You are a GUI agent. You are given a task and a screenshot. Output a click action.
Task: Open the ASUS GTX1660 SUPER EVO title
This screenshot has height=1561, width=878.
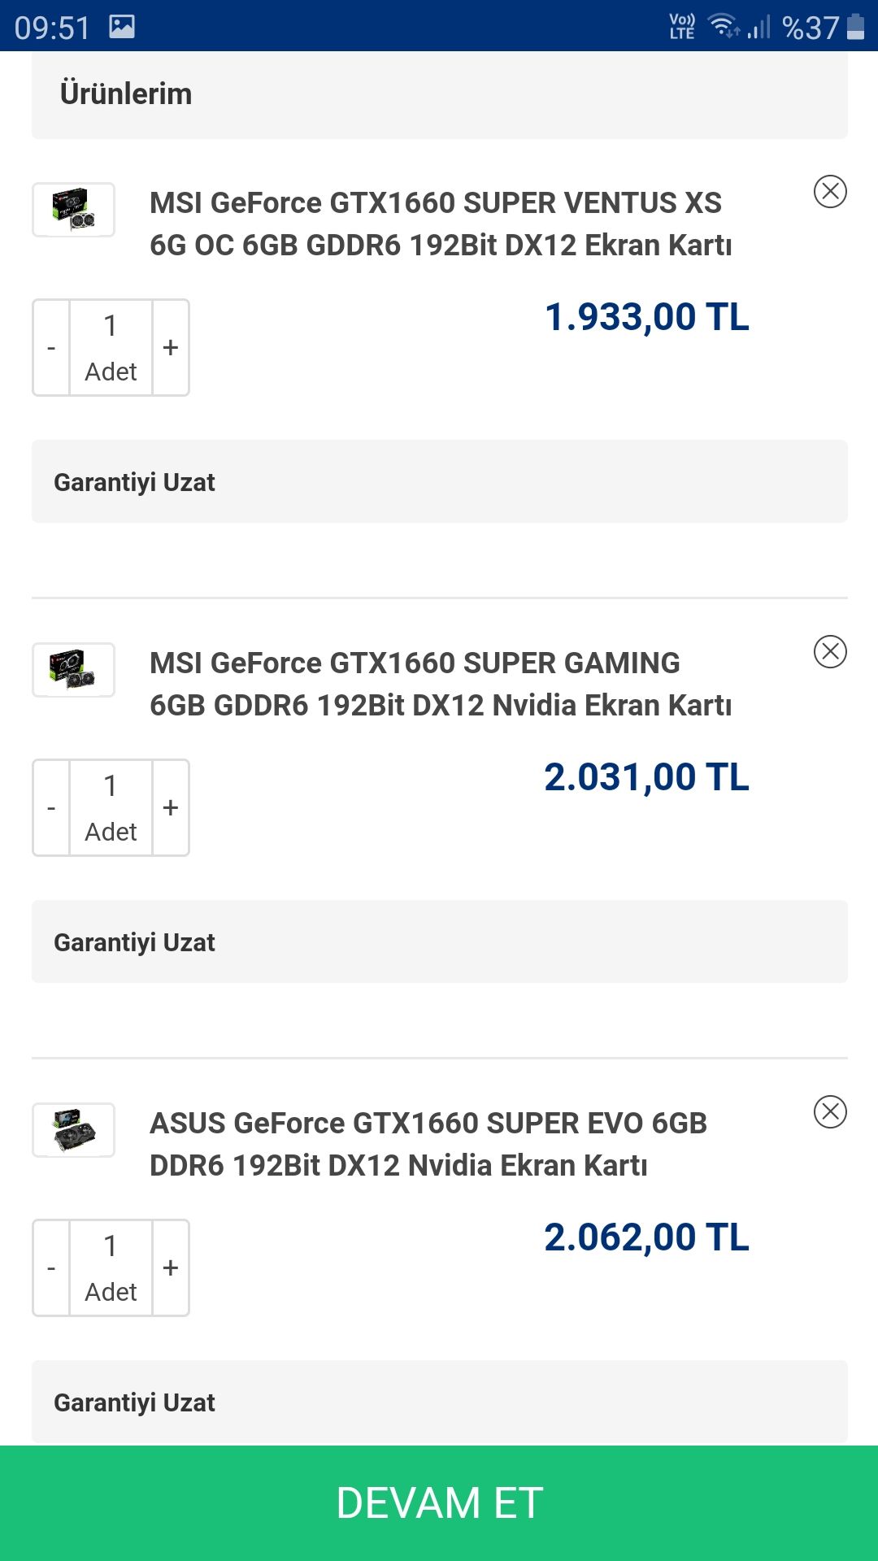tap(428, 1144)
